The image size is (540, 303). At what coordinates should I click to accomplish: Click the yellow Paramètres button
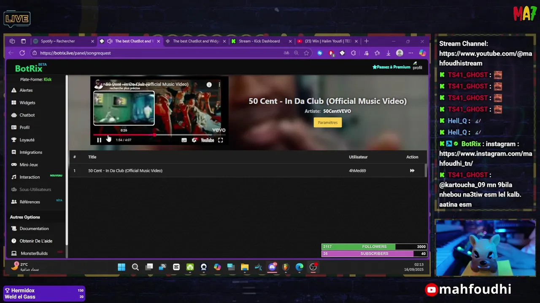pos(328,122)
